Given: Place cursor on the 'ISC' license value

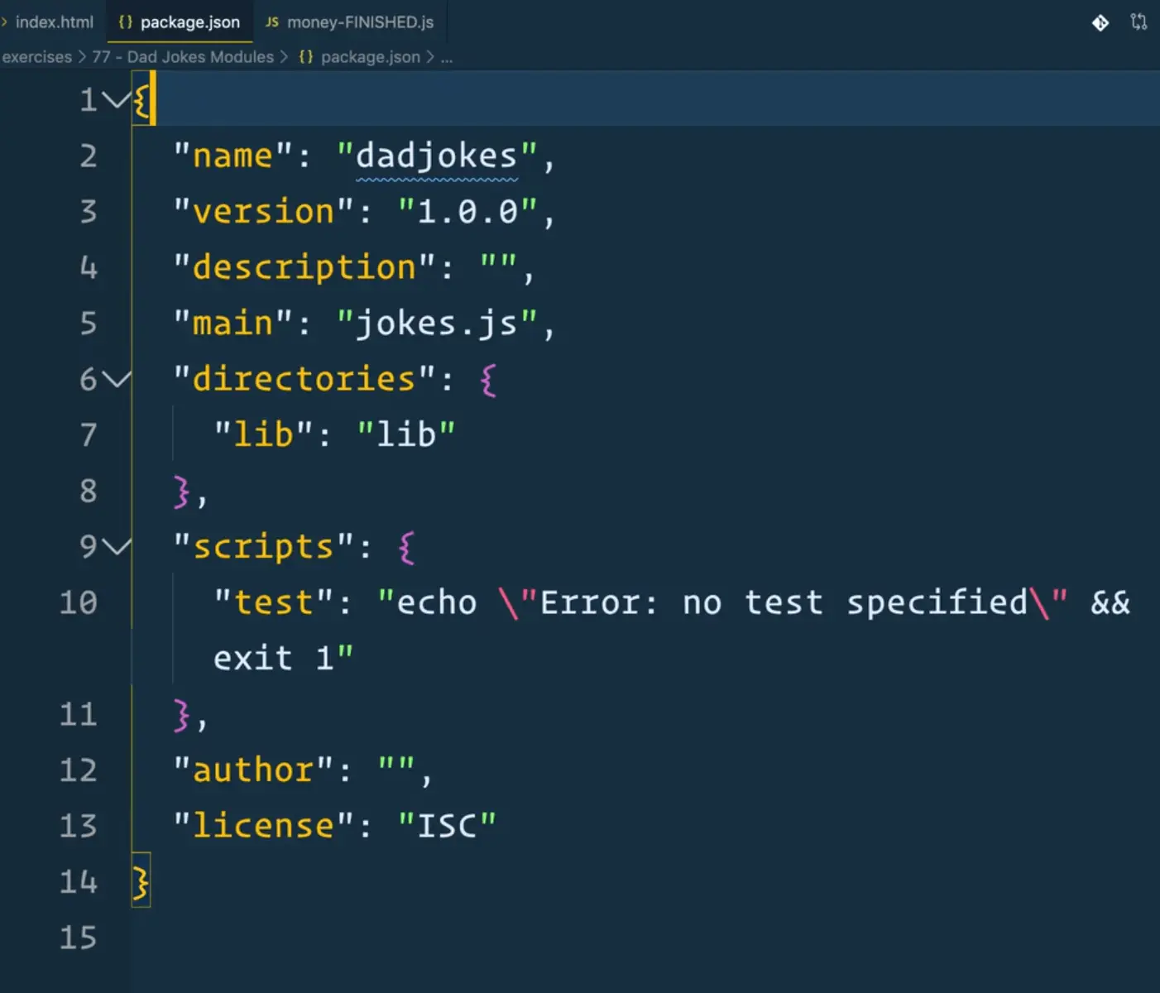Looking at the screenshot, I should [x=447, y=824].
